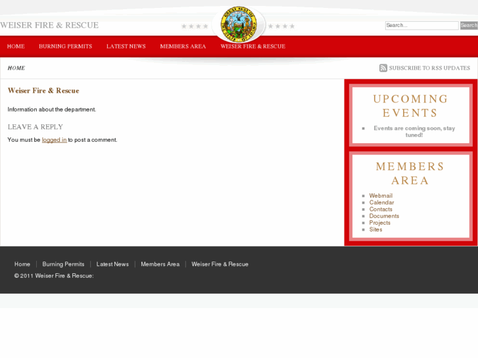Viewport: 478px width, 358px height.
Task: Click the Search button
Action: 469,25
